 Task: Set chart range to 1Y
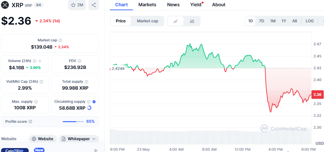click(284, 21)
